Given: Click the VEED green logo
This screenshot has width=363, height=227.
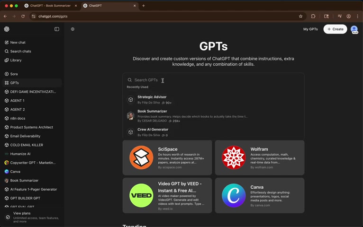Looking at the screenshot, I should coord(141,195).
